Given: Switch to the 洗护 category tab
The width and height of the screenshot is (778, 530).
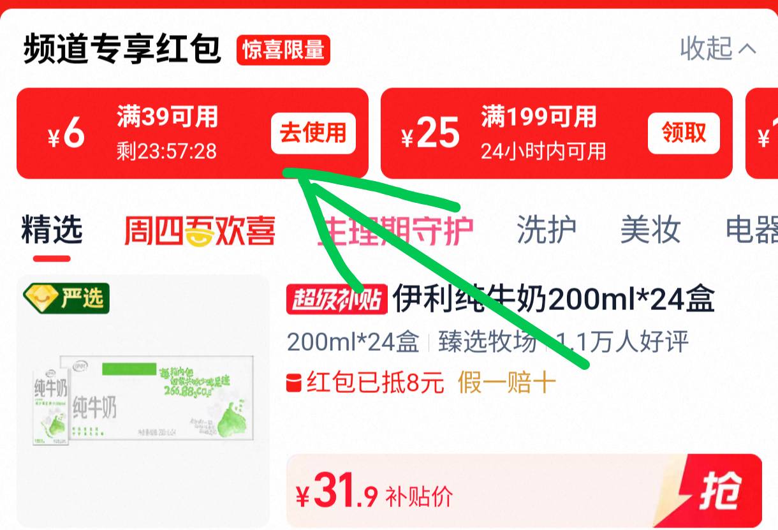Looking at the screenshot, I should tap(547, 230).
